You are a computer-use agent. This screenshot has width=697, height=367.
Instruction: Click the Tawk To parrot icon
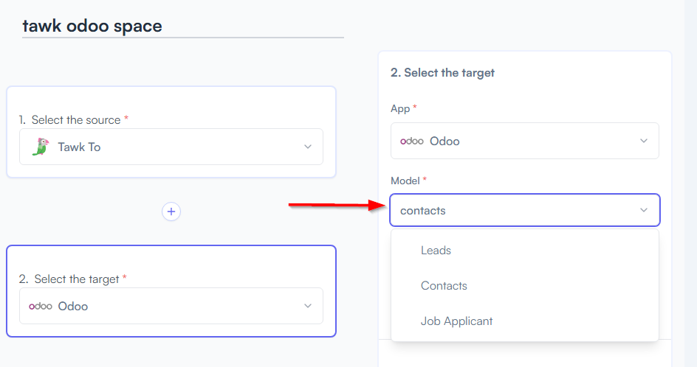pos(41,147)
